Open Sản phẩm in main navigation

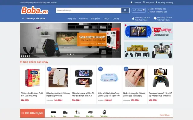[x=95, y=19]
